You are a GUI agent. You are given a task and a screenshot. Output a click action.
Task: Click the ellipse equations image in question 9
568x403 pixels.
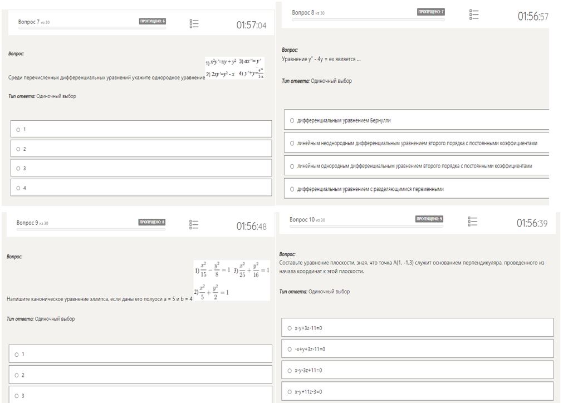pos(232,280)
